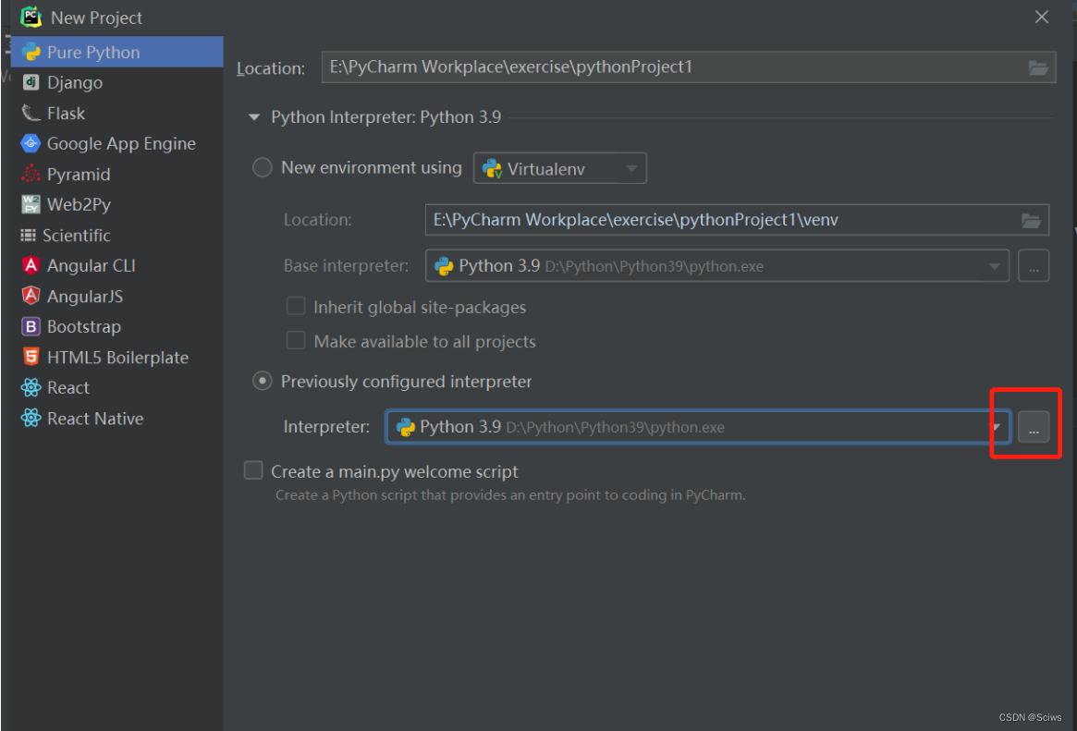This screenshot has width=1077, height=731.
Task: Click the 'HTML5 Boilerplate' label text
Action: [117, 358]
